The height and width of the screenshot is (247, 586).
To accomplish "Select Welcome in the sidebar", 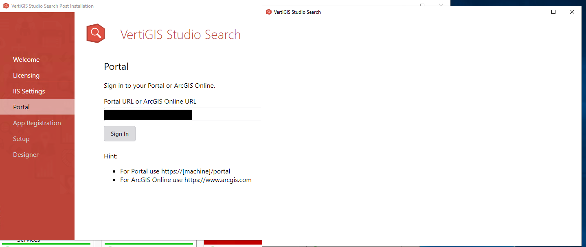I will coord(26,59).
